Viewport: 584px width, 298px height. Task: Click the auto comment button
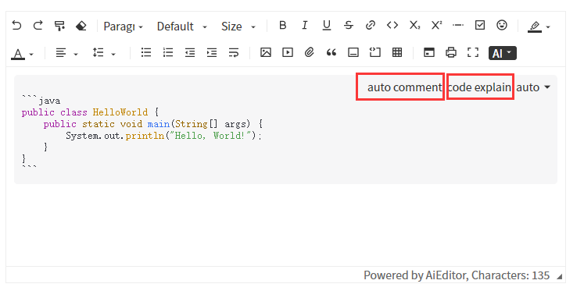point(404,87)
